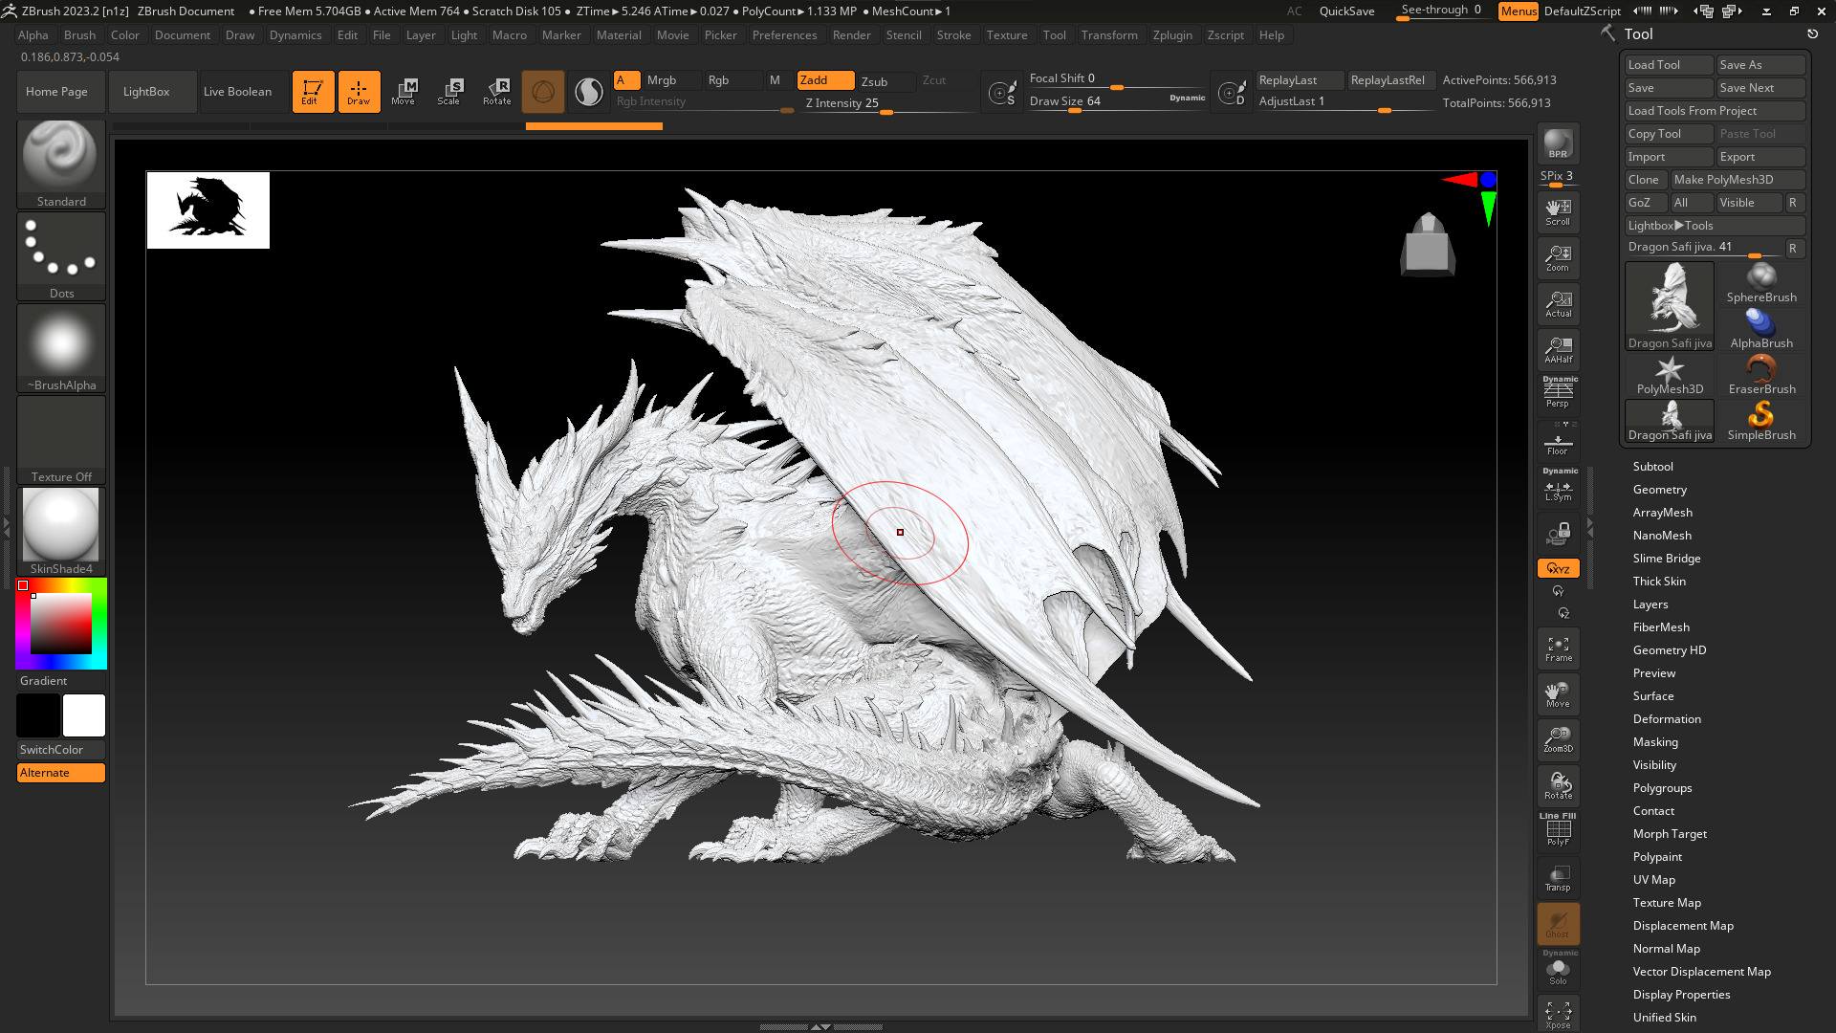Click the Export tool button
The width and height of the screenshot is (1836, 1033).
pyautogui.click(x=1760, y=157)
